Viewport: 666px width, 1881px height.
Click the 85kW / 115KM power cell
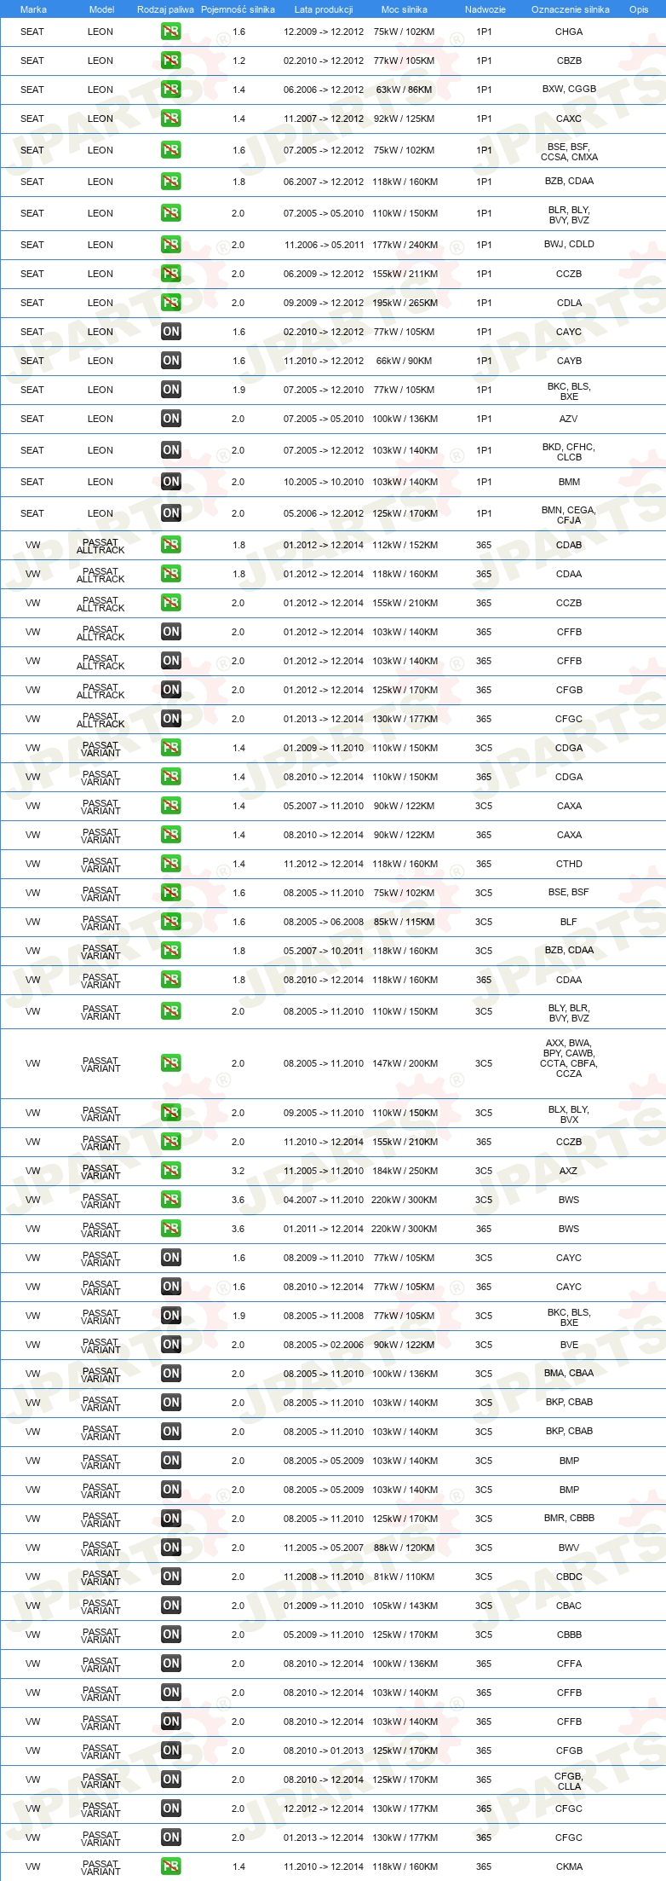[x=404, y=922]
